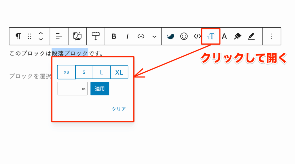Open the font size tT tool
The image size is (295, 164).
pos(211,36)
